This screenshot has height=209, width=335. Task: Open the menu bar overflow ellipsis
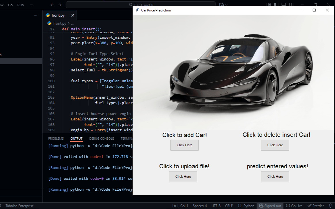32,5
